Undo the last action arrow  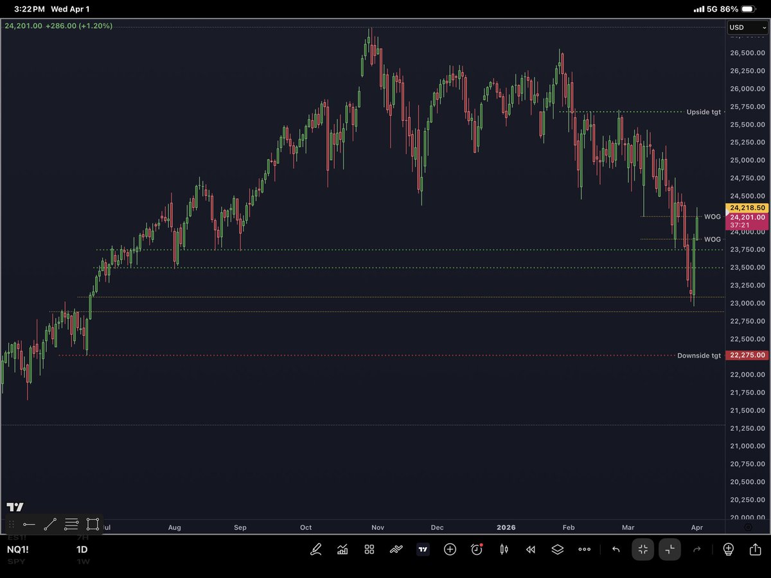(616, 549)
